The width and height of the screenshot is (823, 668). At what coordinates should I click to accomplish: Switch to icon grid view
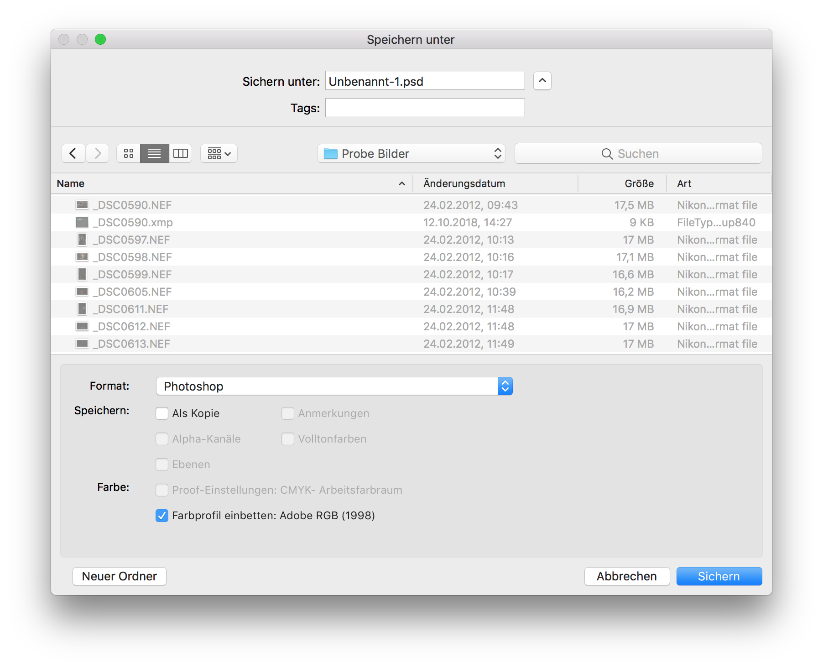click(129, 153)
